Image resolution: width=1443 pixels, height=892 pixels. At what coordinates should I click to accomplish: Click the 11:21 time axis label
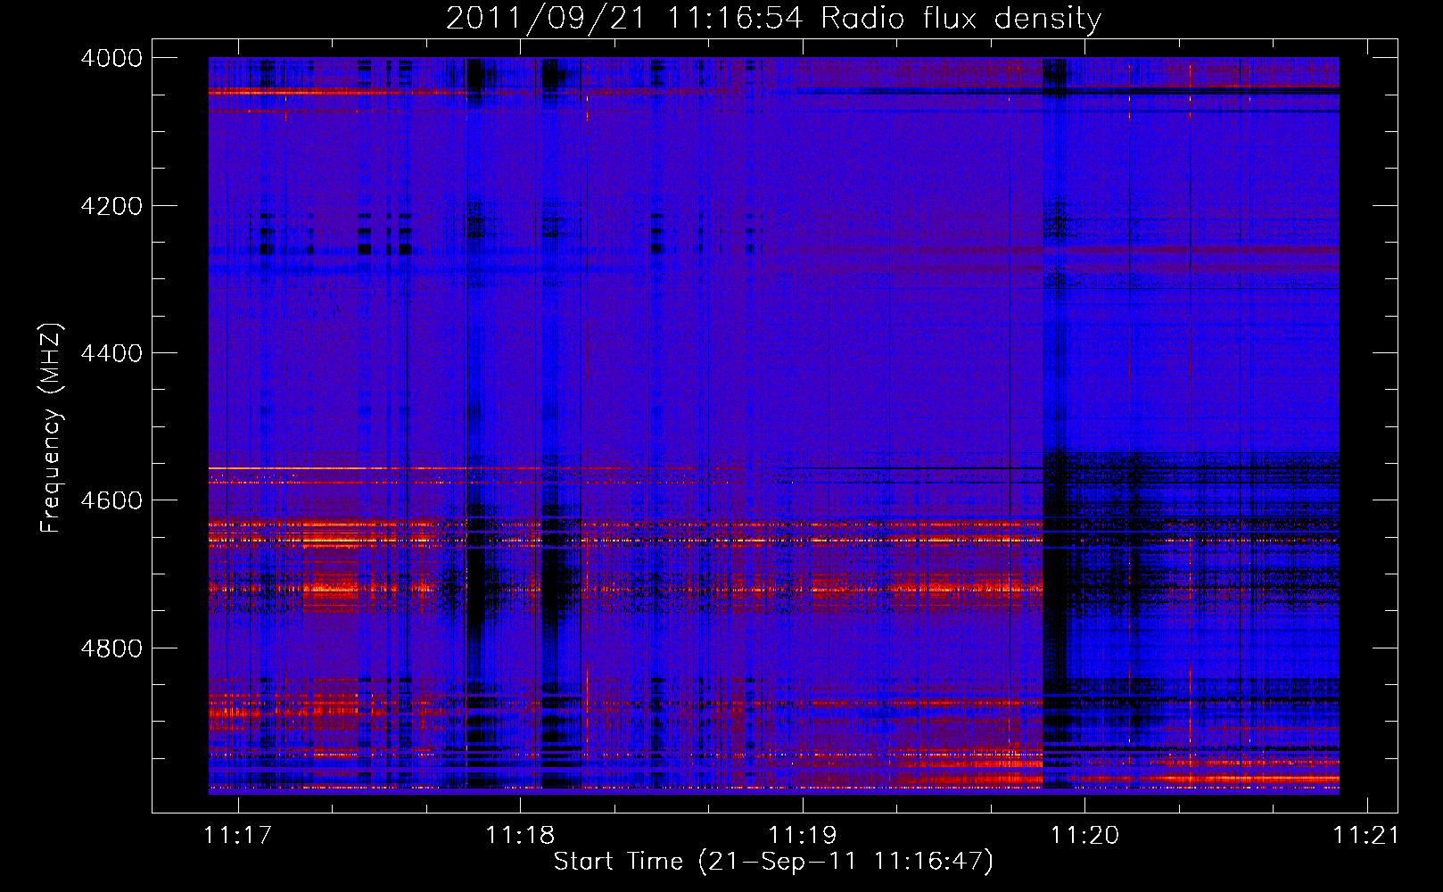click(1366, 835)
